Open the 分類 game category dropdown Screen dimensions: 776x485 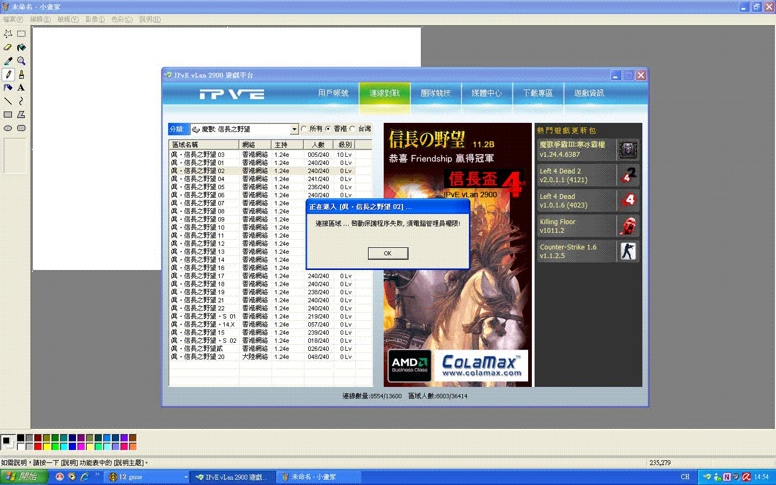(294, 129)
